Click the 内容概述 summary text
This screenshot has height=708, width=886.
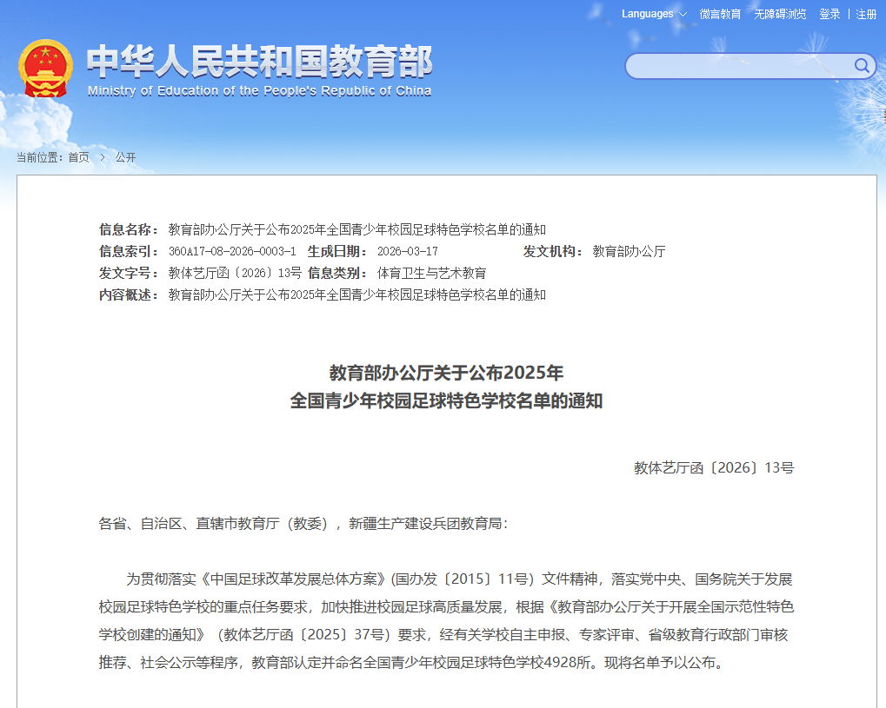357,294
